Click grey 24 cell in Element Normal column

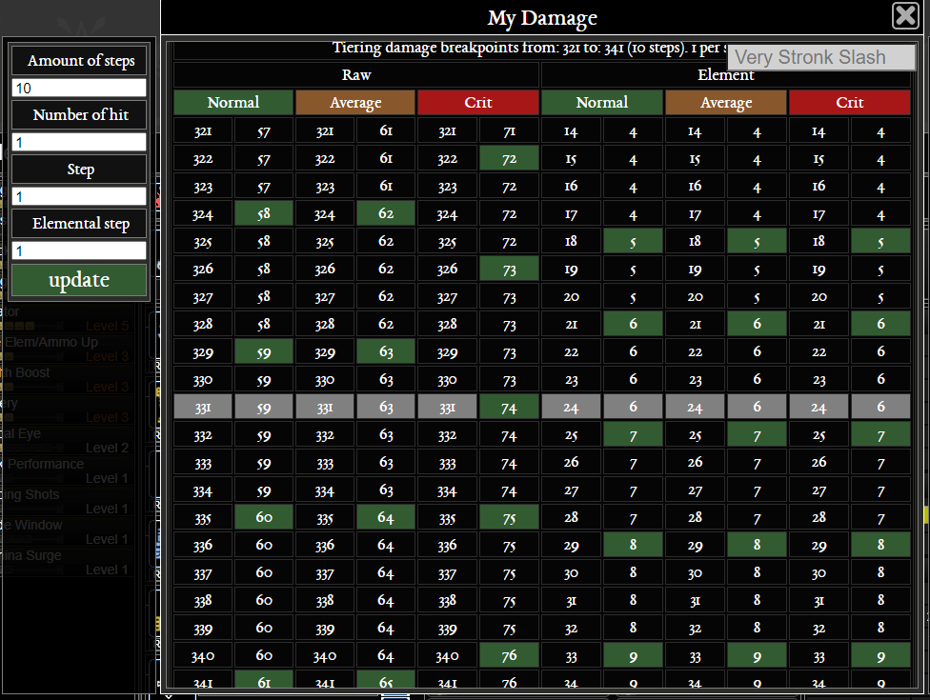click(571, 408)
